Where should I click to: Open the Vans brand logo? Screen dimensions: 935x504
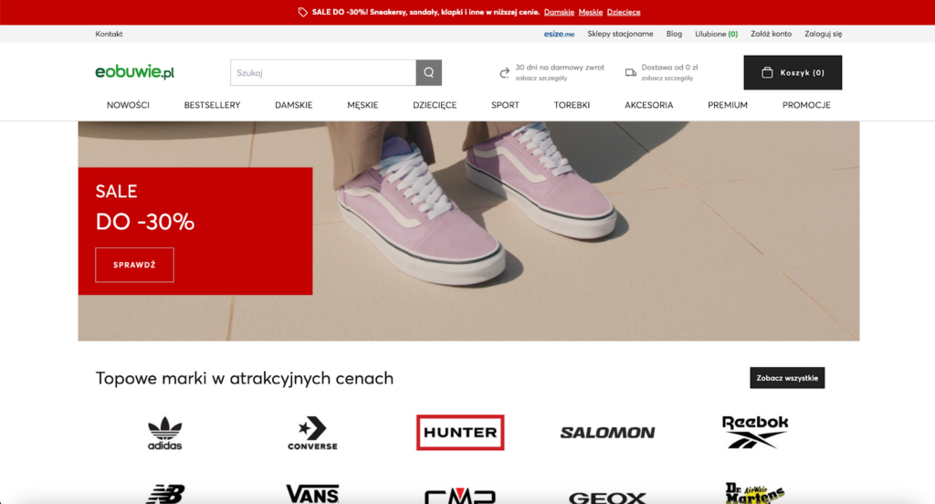click(x=312, y=494)
